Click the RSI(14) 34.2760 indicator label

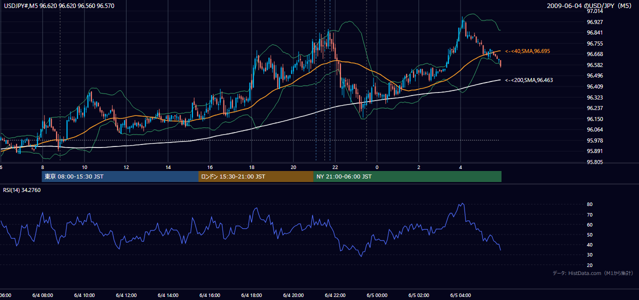tap(22, 190)
